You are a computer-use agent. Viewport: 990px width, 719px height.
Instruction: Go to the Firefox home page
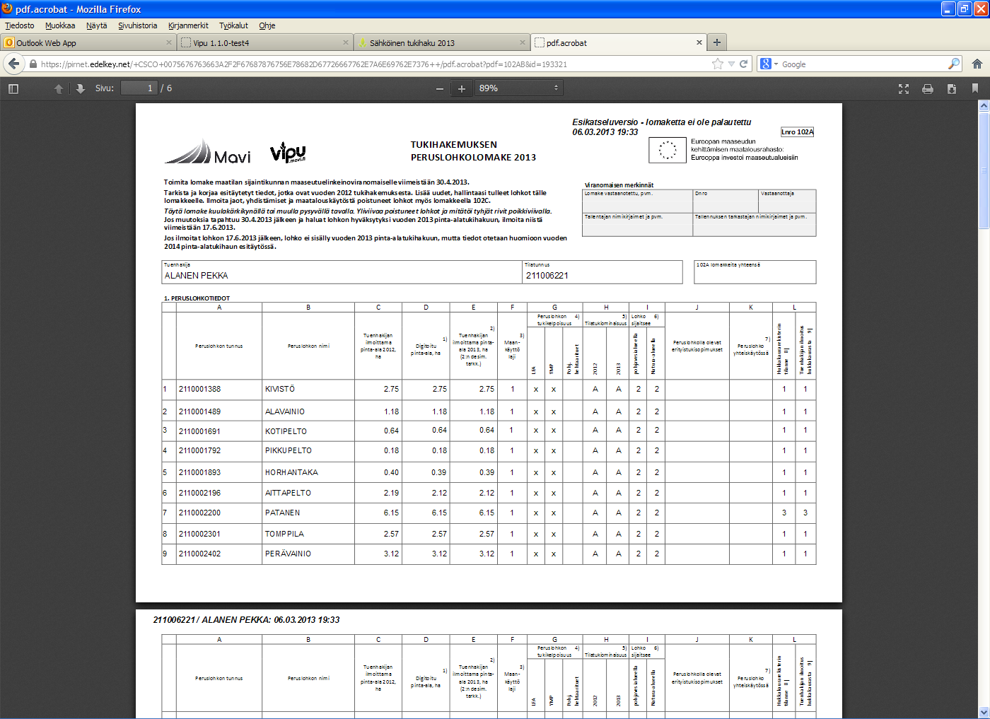[x=977, y=64]
